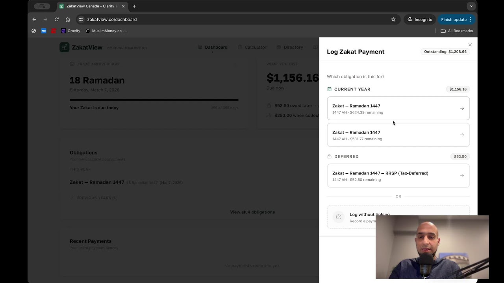This screenshot has width=504, height=283.
Task: Click the 18 Ramadan heading
Action: click(x=97, y=80)
